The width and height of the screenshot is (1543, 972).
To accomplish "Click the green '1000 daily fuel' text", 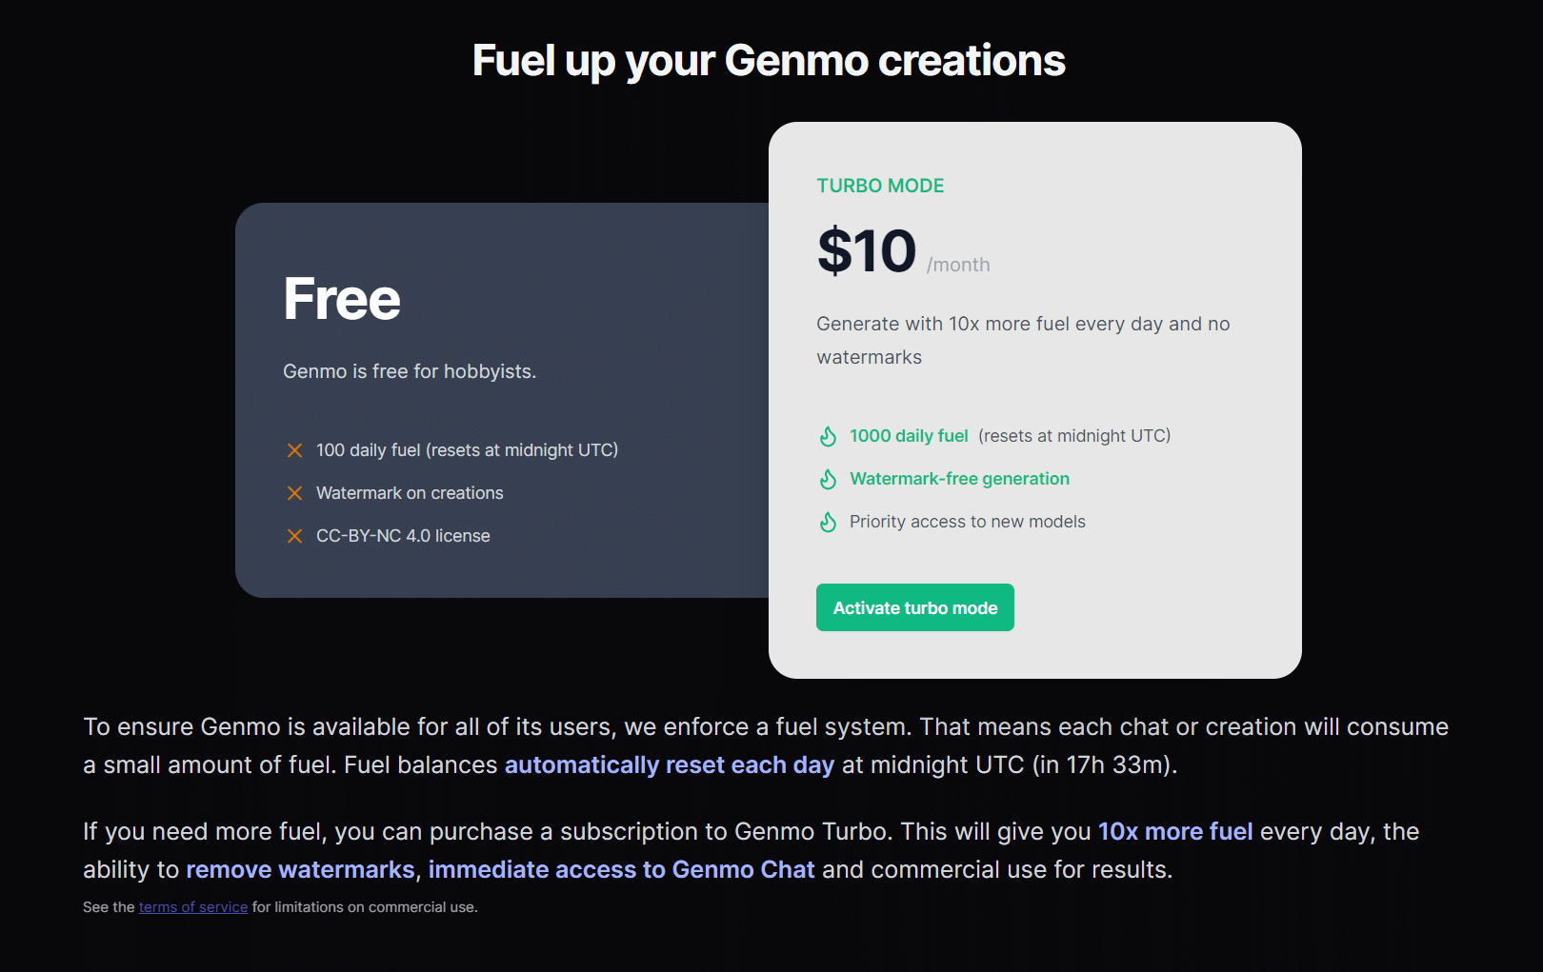I will [909, 436].
